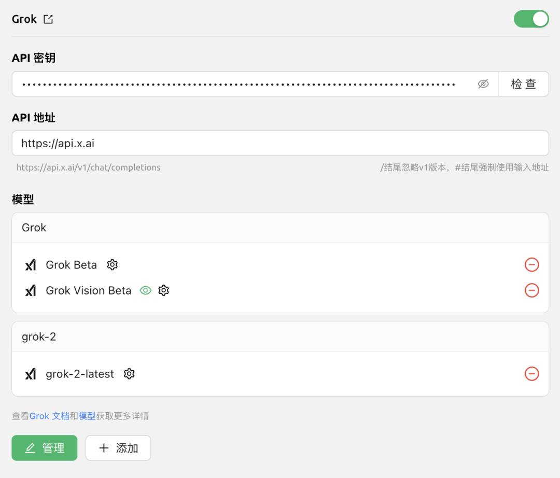Click xAI logo beside Grok Vision Beta

(31, 290)
